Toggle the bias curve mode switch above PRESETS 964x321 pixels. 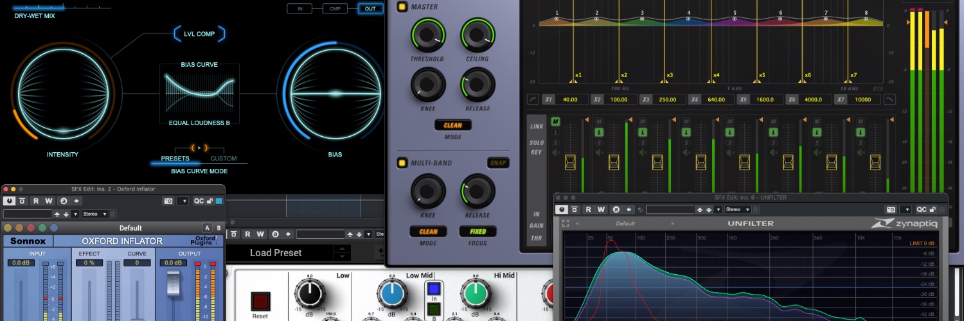[x=199, y=148]
